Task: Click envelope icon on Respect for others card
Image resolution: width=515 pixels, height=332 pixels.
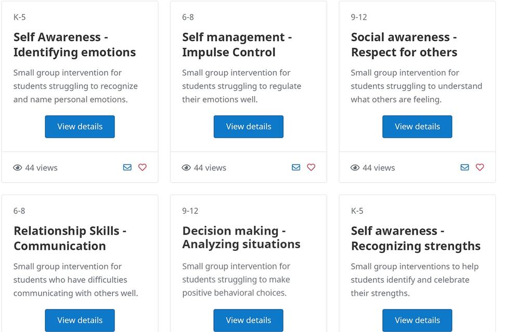Action: click(465, 168)
